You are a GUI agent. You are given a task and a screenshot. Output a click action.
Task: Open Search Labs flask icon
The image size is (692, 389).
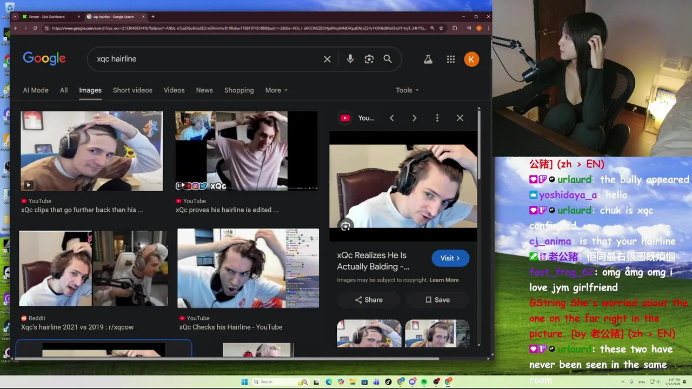coord(428,59)
